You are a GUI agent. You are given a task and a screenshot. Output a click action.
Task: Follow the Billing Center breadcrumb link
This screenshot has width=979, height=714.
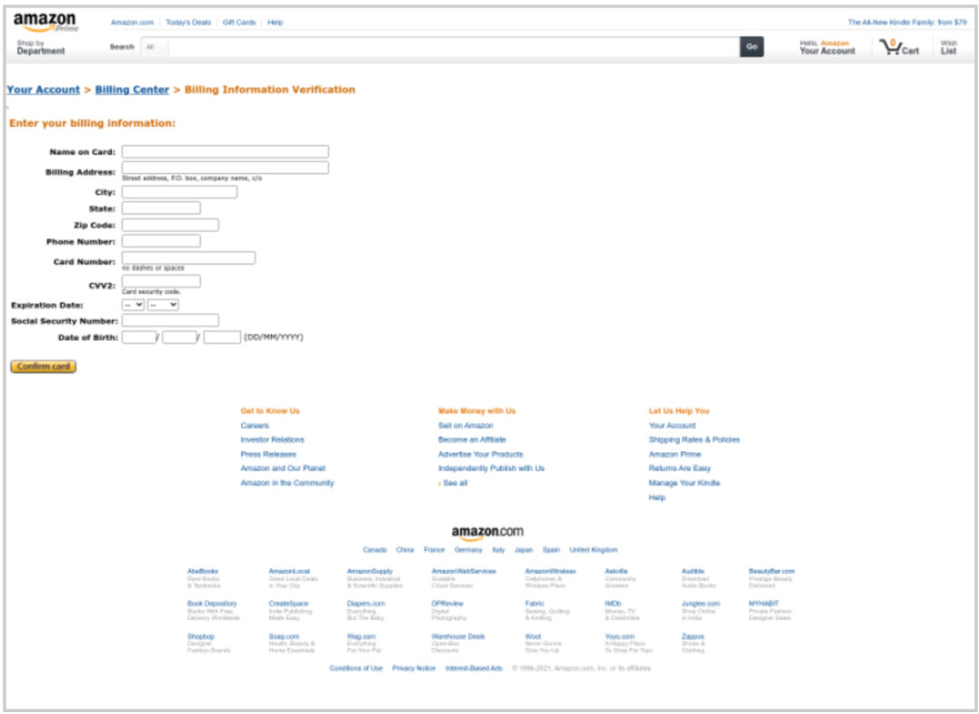tap(131, 90)
